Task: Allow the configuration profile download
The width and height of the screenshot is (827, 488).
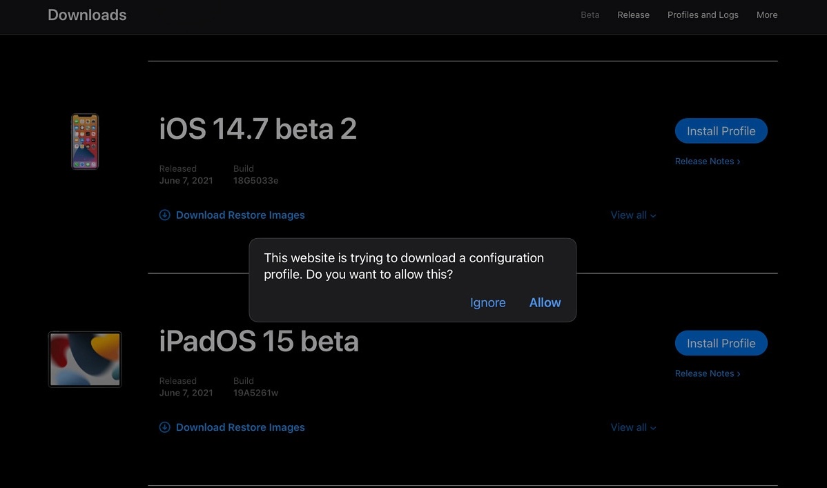Action: click(x=545, y=302)
